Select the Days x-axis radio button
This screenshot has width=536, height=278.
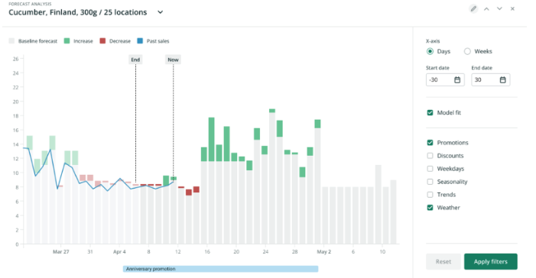tap(430, 52)
